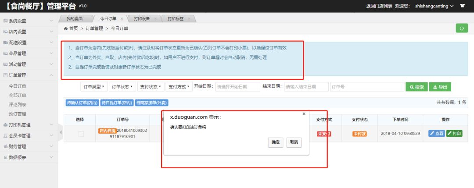This screenshot has width=474, height=188.
Task: Click green 打印 button for the order
Action: pyautogui.click(x=454, y=133)
